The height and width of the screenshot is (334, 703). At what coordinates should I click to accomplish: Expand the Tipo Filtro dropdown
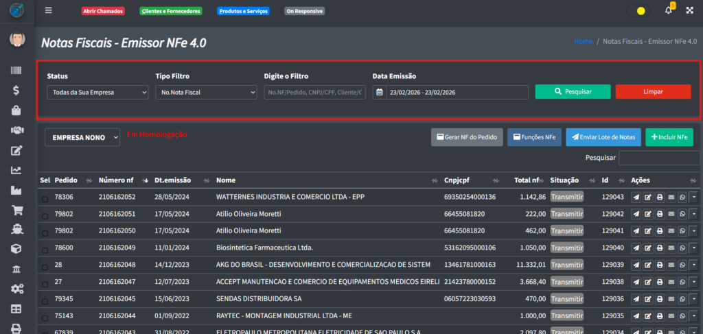[x=206, y=92]
